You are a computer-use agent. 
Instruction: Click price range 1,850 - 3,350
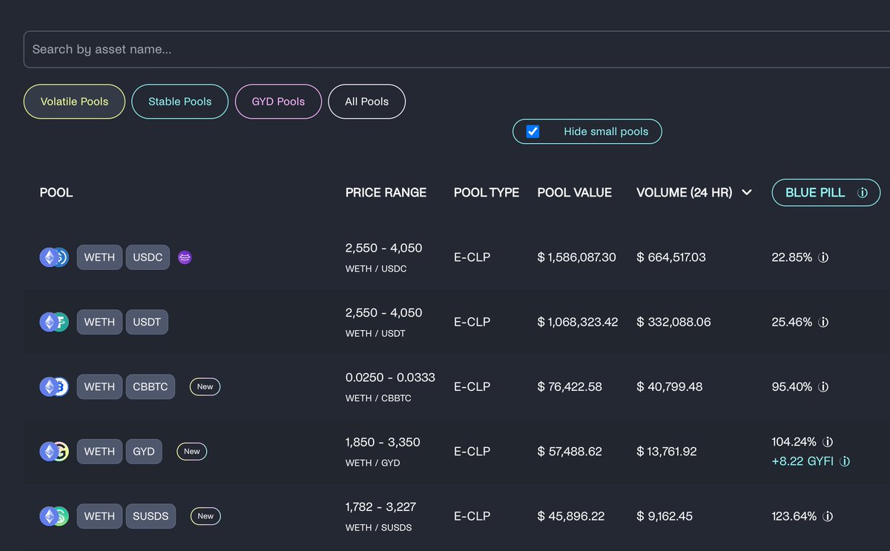(x=383, y=442)
